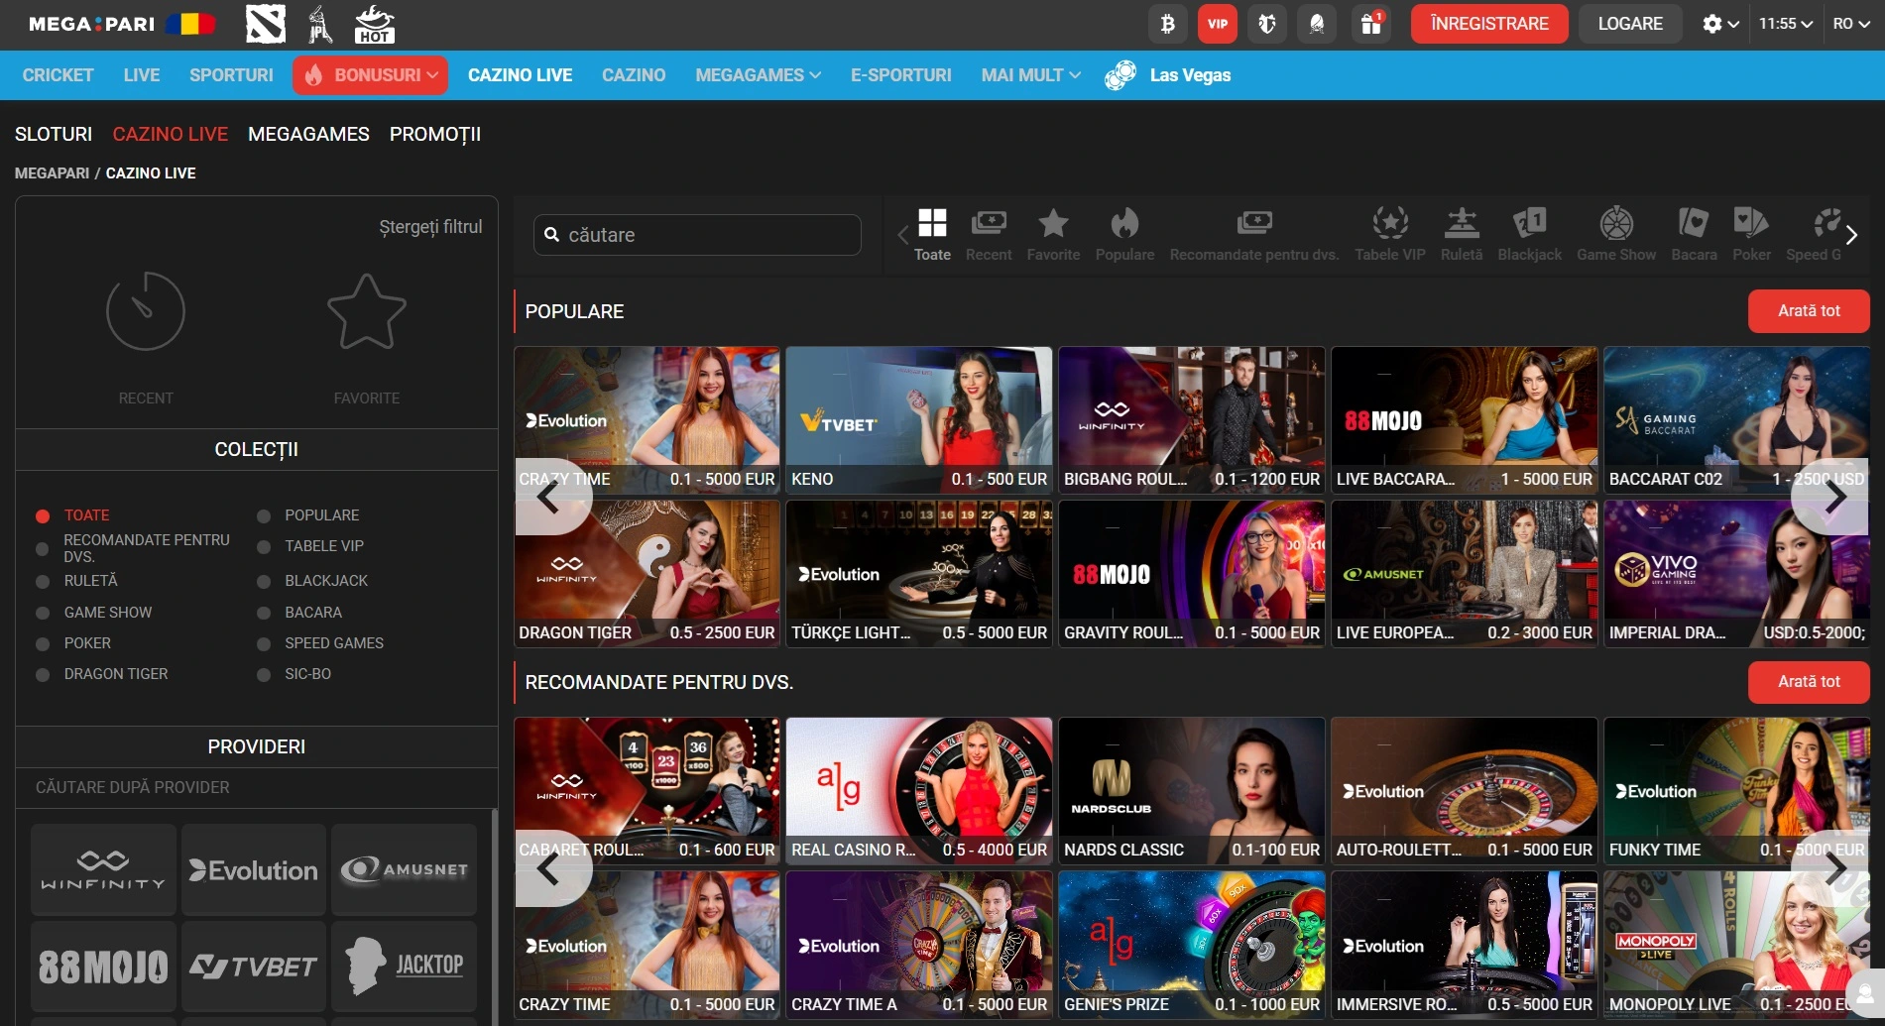Open the gift bonus icon

(x=1370, y=24)
